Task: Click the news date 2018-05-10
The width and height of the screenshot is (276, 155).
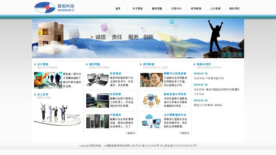Action: click(x=201, y=100)
